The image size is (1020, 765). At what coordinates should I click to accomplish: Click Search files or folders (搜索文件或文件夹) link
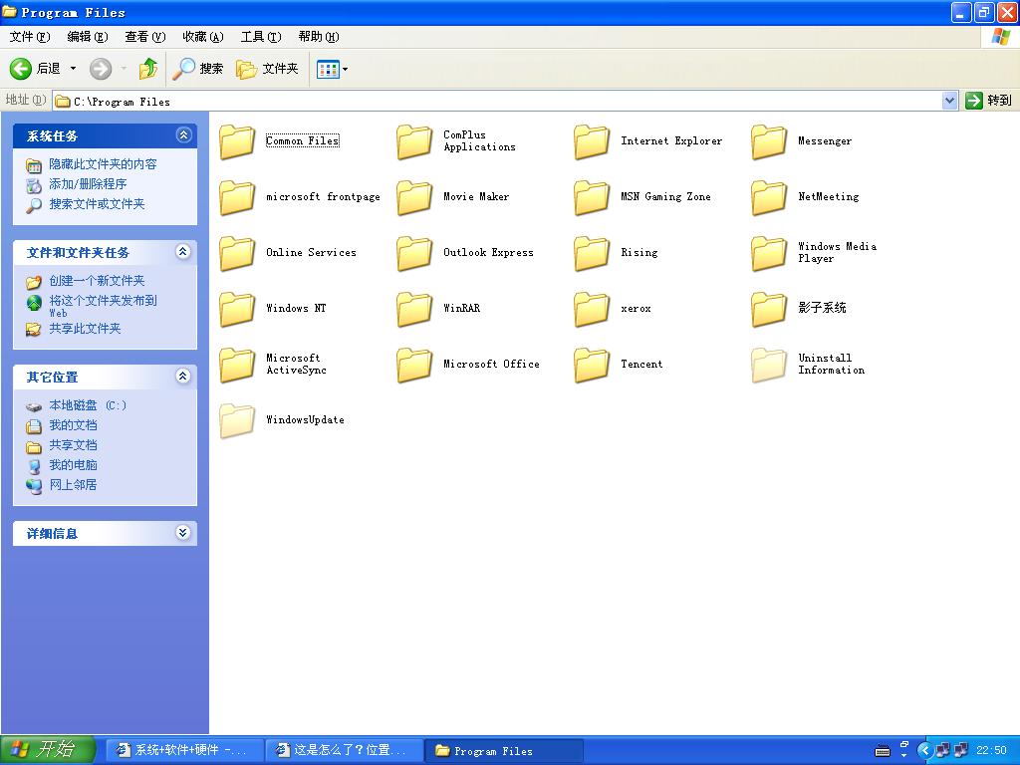tap(97, 204)
